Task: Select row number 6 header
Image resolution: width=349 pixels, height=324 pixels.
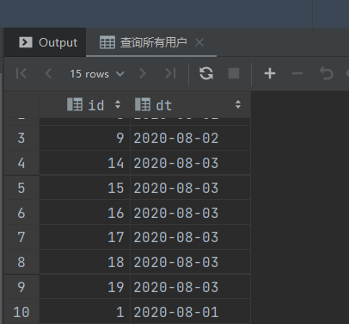Action: click(x=21, y=213)
